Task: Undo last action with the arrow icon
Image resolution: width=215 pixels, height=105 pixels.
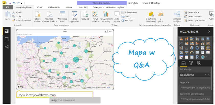Action: point(14,3)
